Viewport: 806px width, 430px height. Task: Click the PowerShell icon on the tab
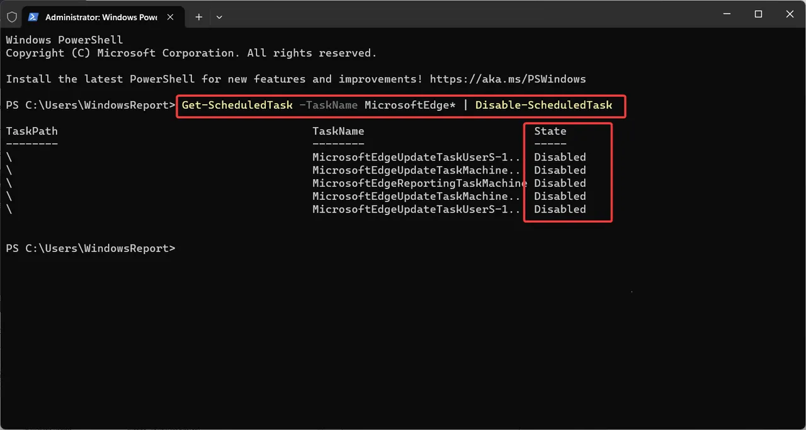(33, 17)
